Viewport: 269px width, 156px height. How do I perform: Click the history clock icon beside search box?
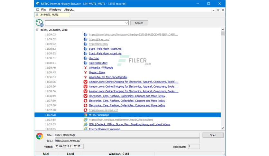39,23
